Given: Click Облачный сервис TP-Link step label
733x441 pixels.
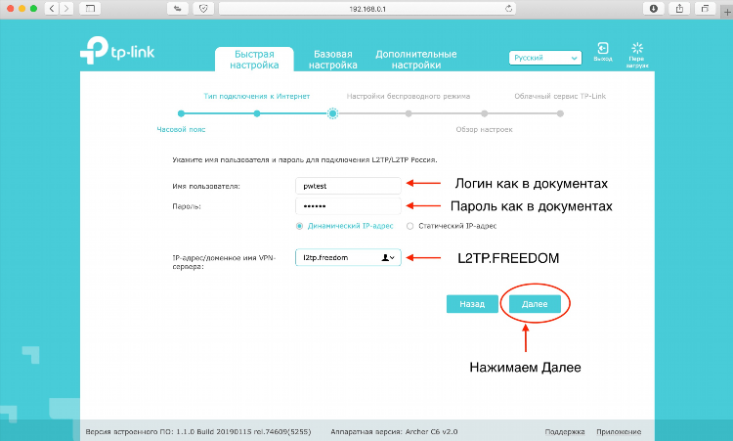Looking at the screenshot, I should [x=560, y=96].
